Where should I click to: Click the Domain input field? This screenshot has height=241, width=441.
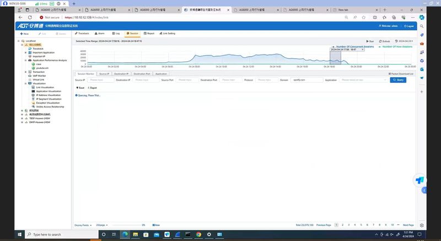click(x=306, y=80)
